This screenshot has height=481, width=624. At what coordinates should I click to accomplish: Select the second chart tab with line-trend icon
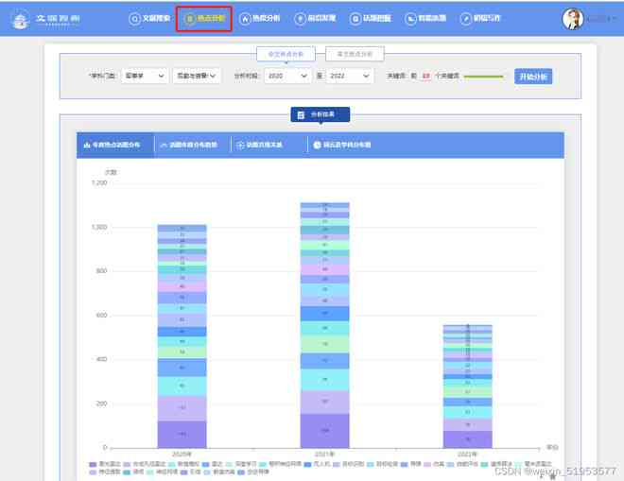pos(192,146)
